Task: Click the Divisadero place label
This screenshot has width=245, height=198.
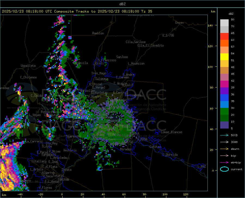Action: tap(133, 95)
